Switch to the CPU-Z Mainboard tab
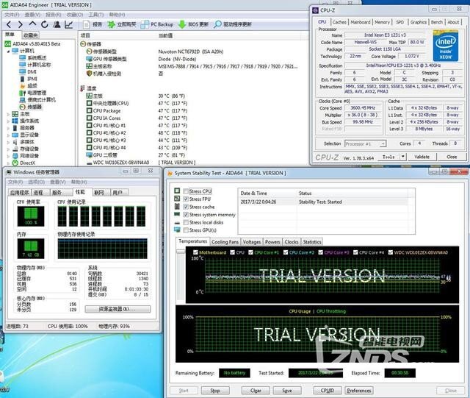This screenshot has height=398, width=470. coord(361,22)
